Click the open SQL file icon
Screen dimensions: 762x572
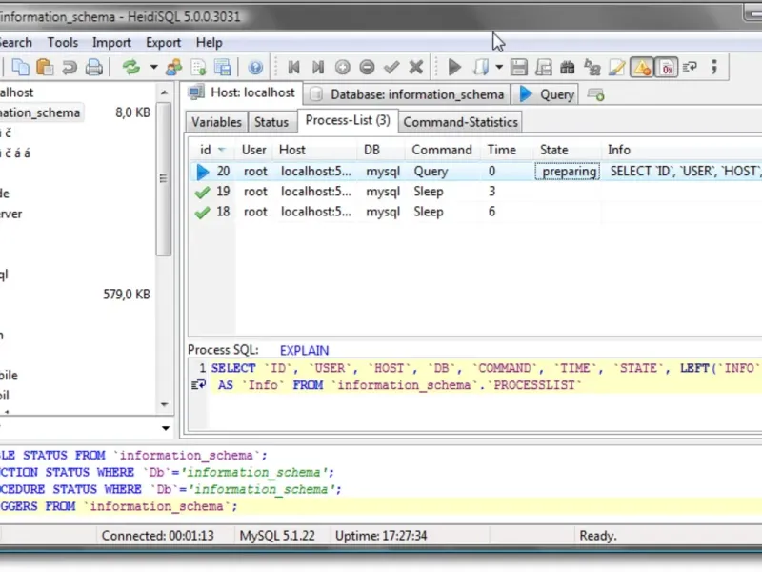click(x=481, y=67)
